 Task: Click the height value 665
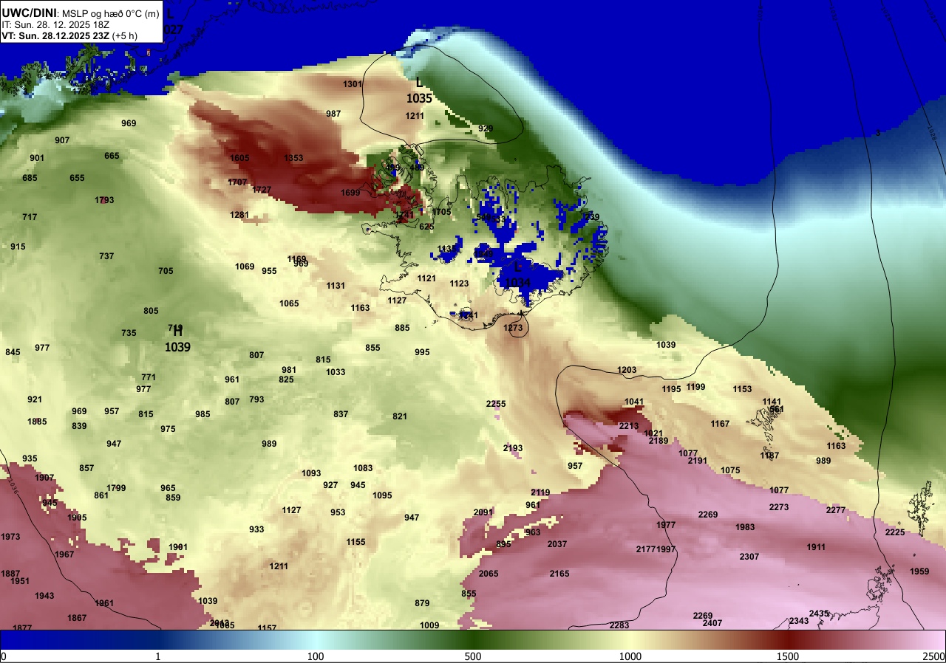tap(112, 156)
